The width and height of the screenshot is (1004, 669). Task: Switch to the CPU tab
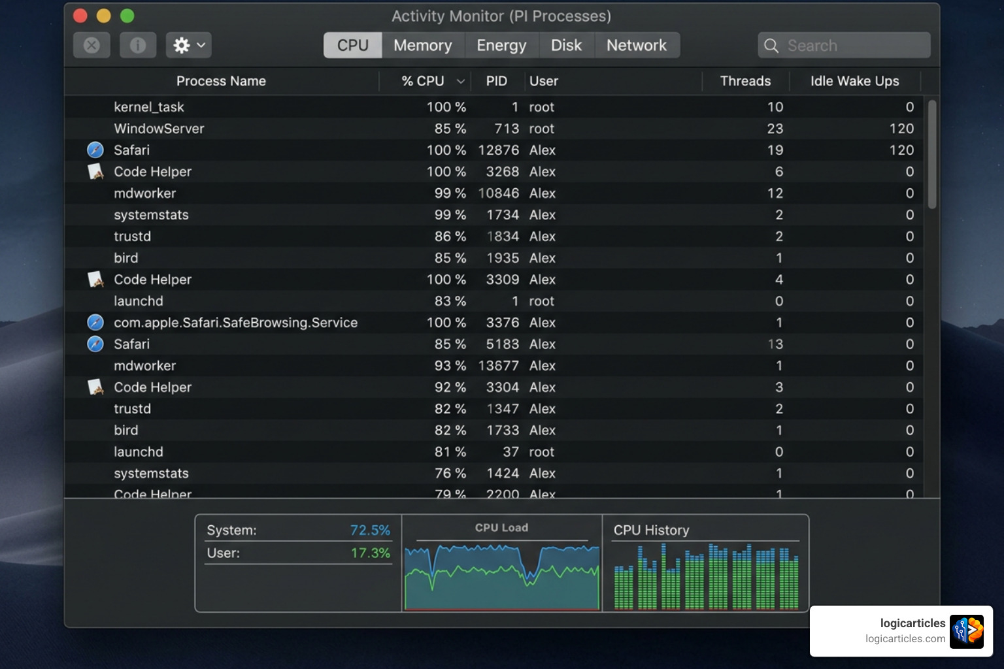point(353,45)
